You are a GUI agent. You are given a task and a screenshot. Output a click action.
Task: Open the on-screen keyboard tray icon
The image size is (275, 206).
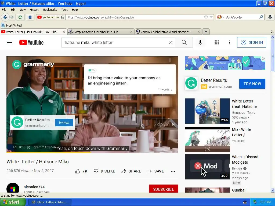click(245, 202)
